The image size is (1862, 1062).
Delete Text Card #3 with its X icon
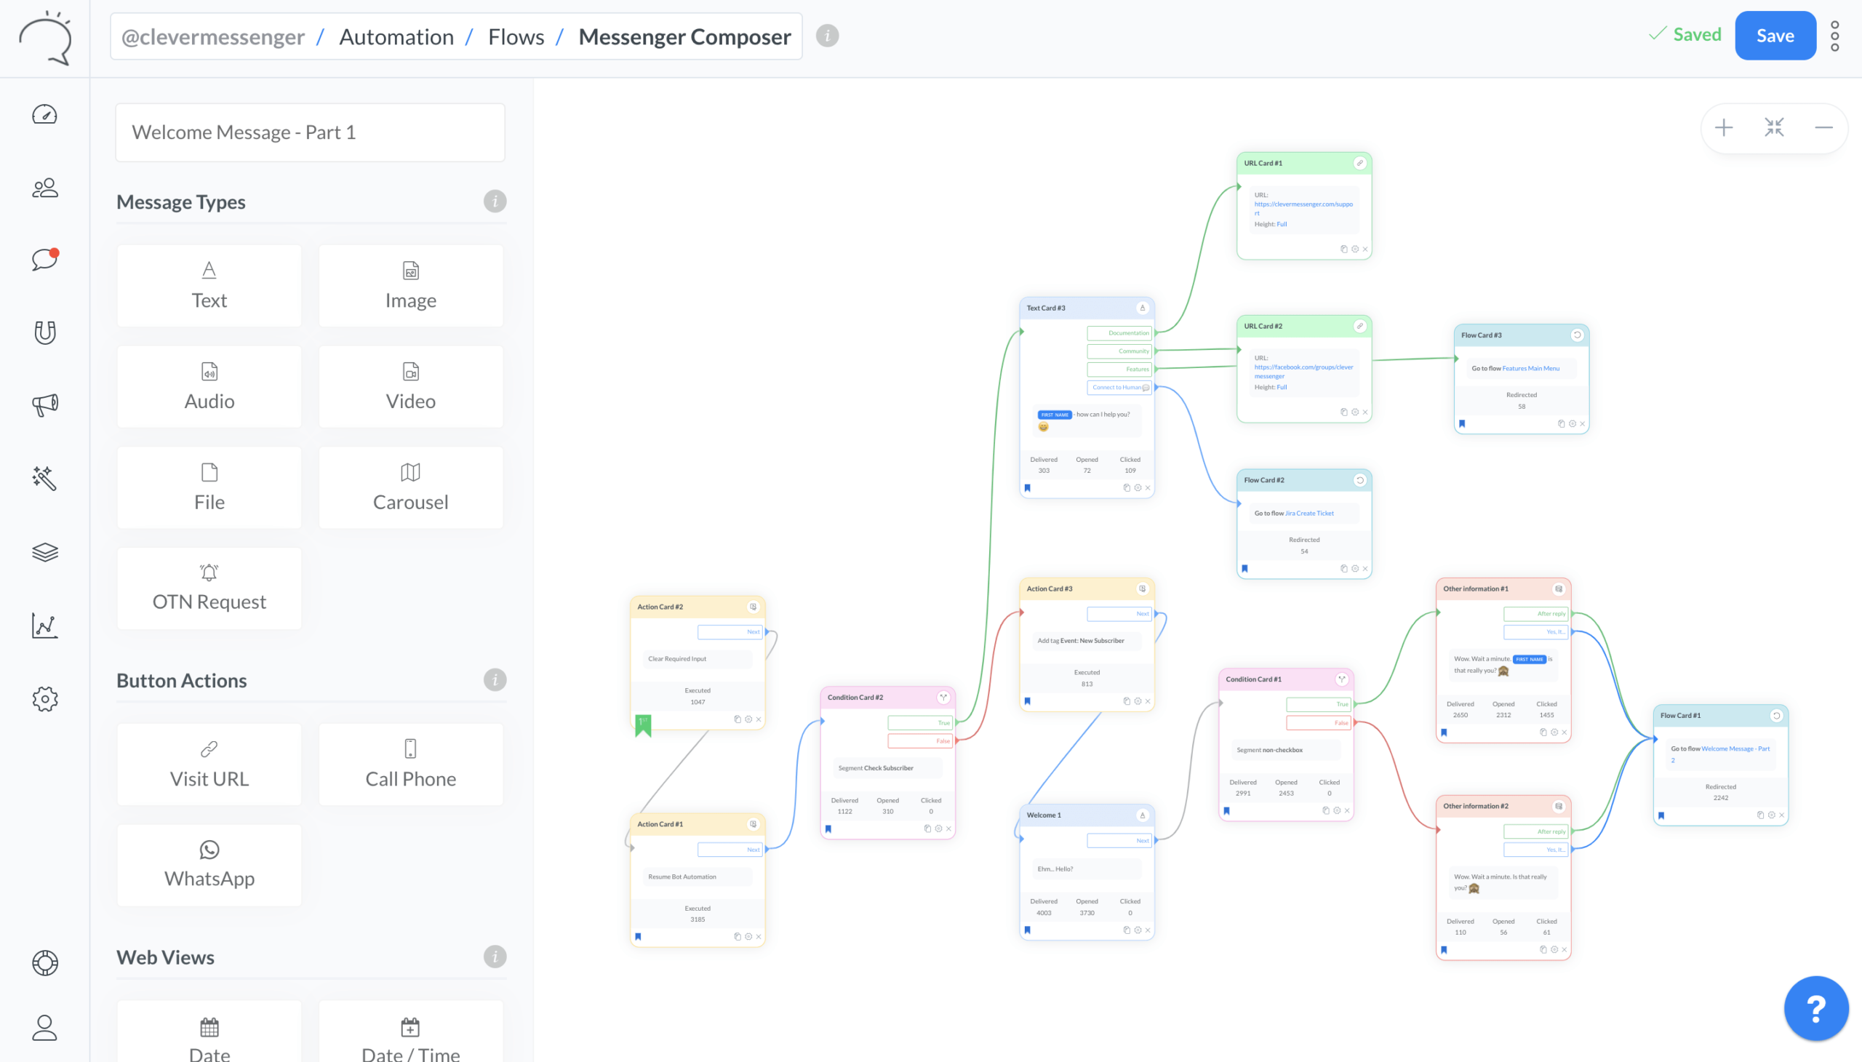coord(1147,488)
